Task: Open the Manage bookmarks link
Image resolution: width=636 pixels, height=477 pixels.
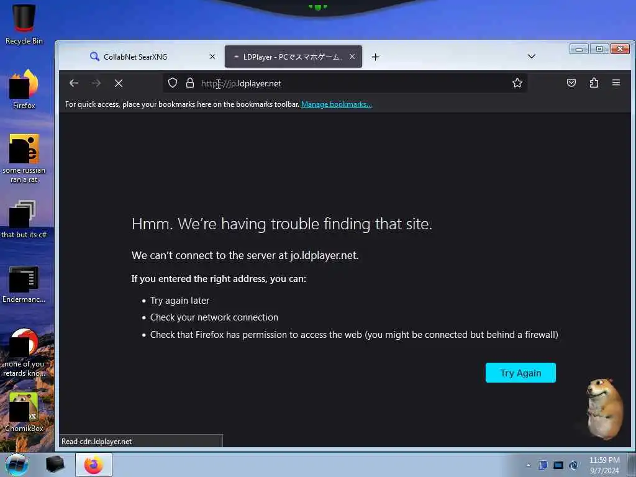Action: point(336,104)
